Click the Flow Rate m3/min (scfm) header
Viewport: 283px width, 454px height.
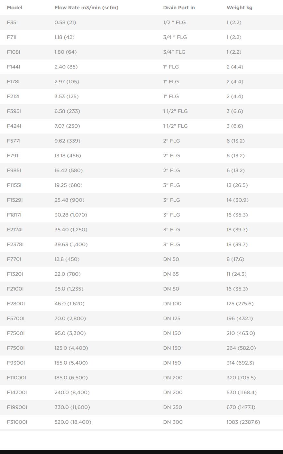86,8
